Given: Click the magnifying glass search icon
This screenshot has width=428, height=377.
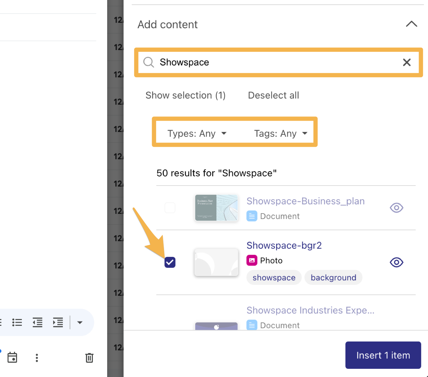Looking at the screenshot, I should (149, 62).
